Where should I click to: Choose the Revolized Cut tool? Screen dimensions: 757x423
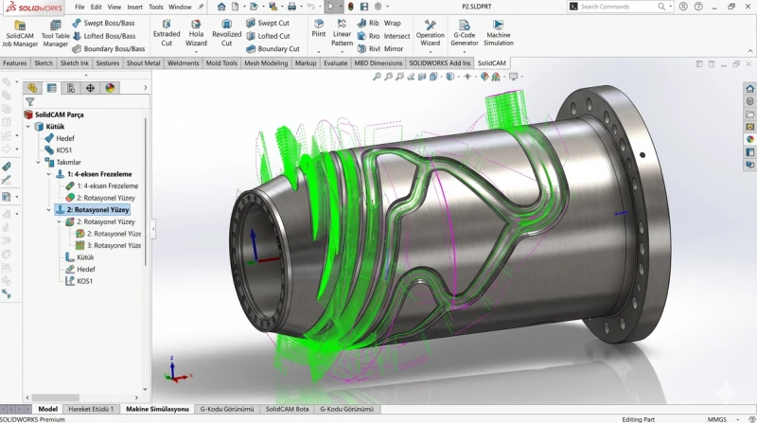pos(226,33)
